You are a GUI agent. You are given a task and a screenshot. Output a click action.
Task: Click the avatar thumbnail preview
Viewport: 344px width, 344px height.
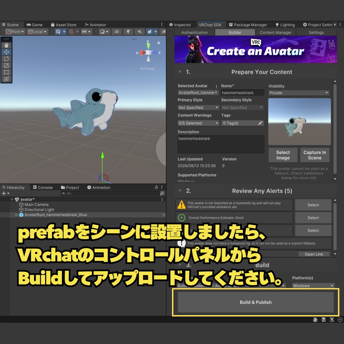(300, 121)
